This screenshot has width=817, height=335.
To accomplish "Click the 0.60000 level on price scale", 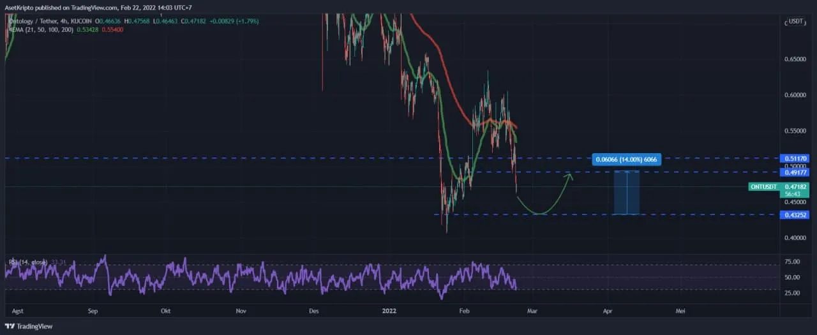I will point(796,95).
